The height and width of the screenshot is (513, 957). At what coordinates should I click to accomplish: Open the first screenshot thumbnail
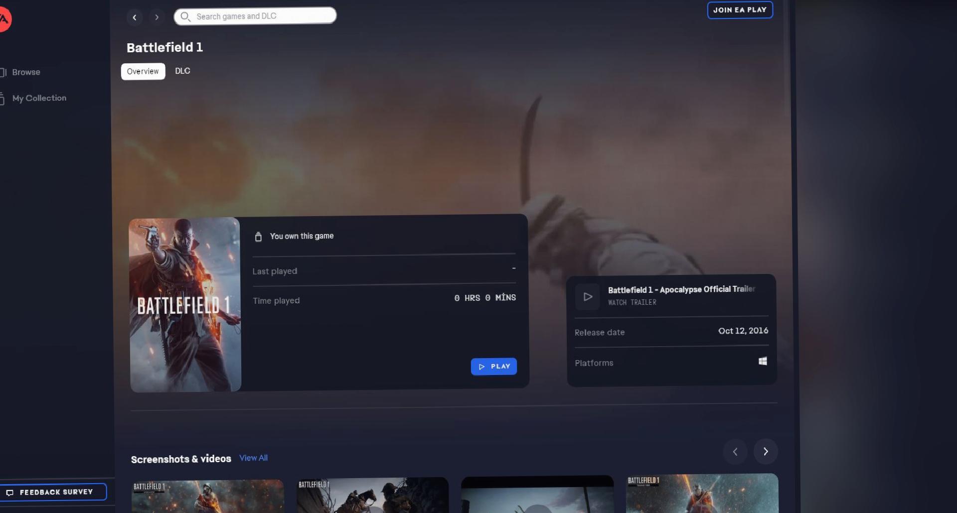coord(207,496)
